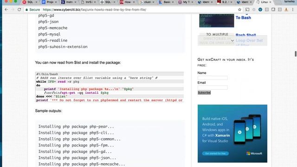Click the download arrow extension icon

coord(286,9)
